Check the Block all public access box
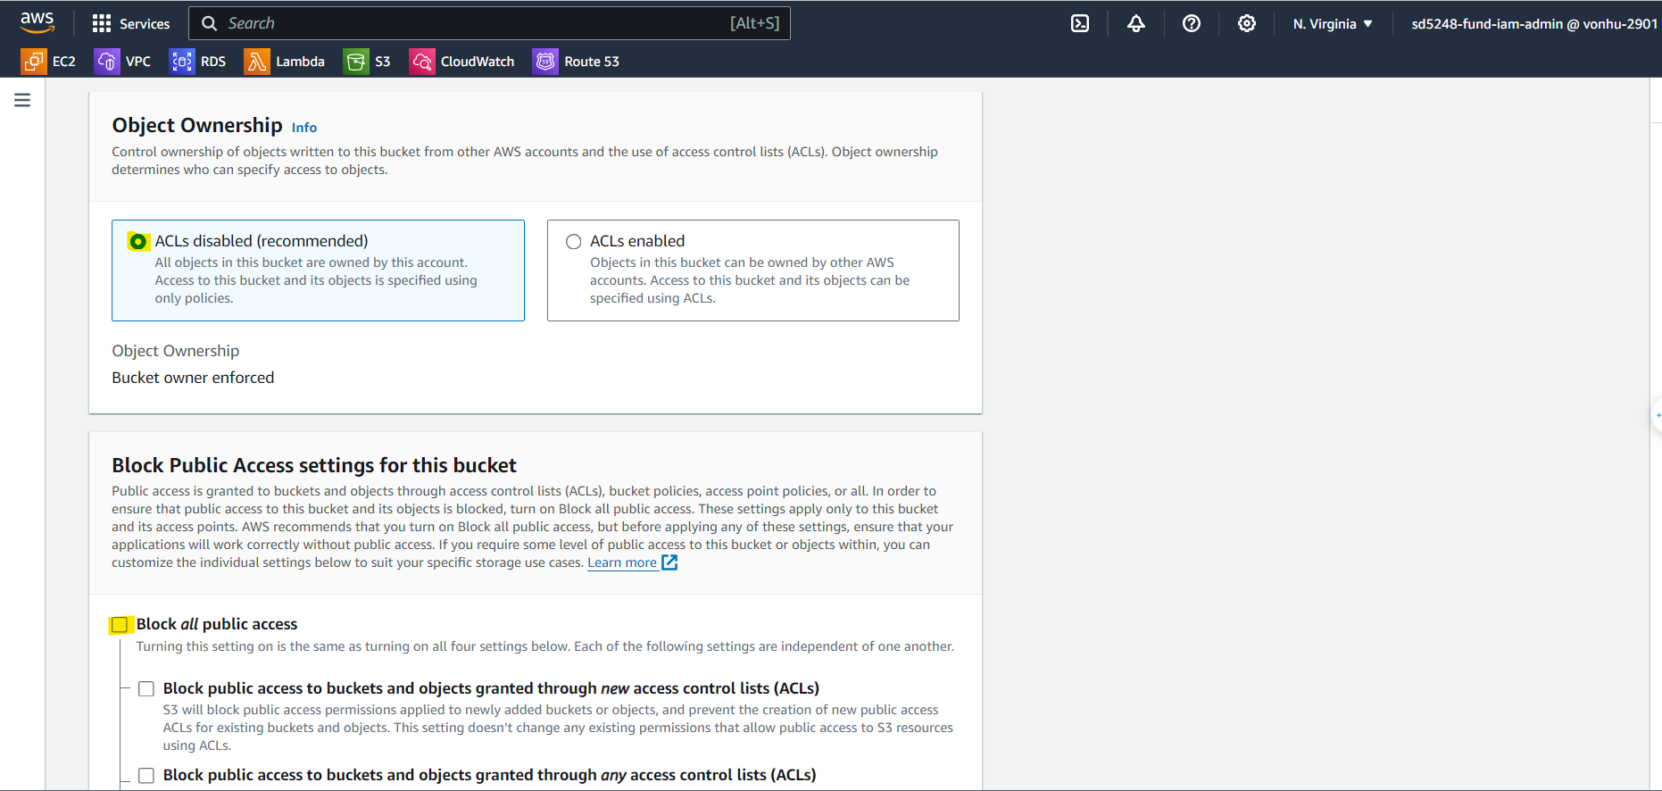The height and width of the screenshot is (791, 1662). [x=120, y=625]
